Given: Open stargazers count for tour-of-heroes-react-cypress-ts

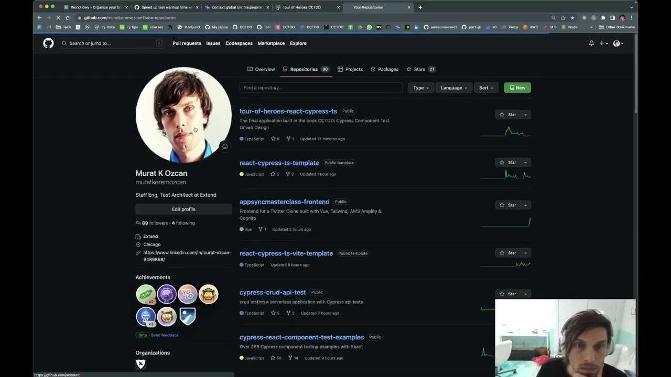Looking at the screenshot, I should coord(275,139).
